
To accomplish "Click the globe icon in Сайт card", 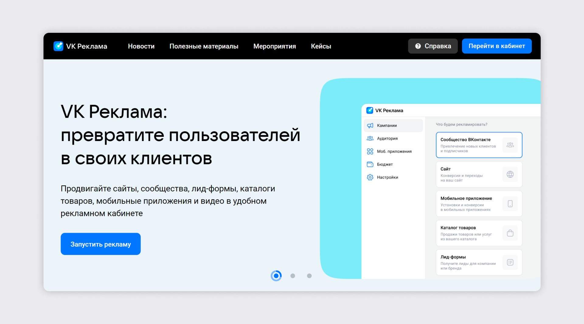I will tap(510, 174).
